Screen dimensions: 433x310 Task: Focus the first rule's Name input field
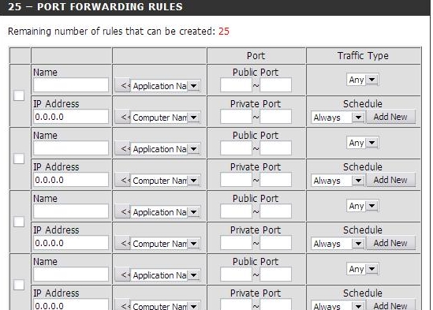(x=71, y=85)
